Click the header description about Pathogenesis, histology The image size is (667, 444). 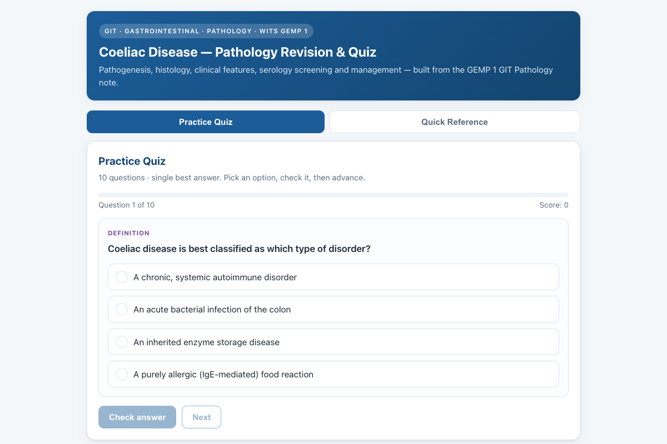click(x=326, y=77)
